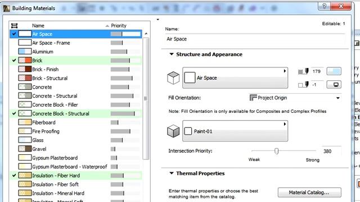Sort list by the Priority column header

point(119,26)
